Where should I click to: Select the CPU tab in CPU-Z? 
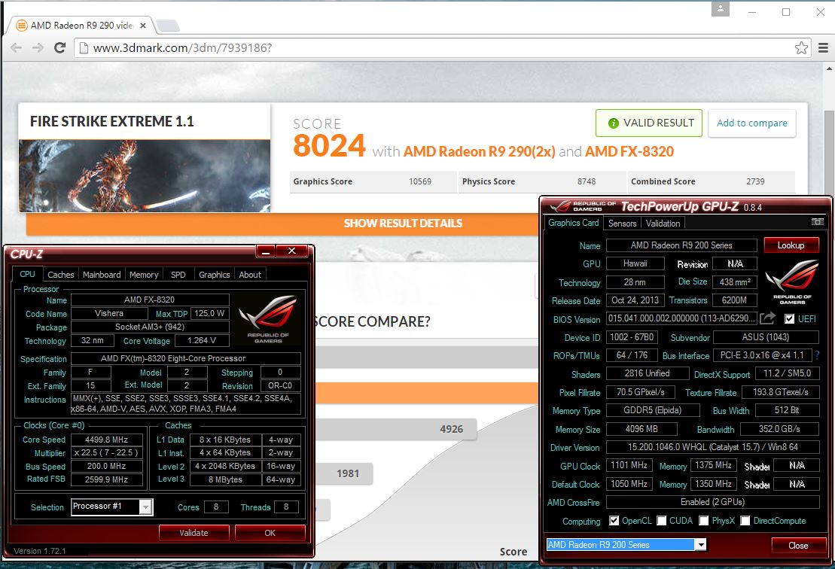(27, 274)
